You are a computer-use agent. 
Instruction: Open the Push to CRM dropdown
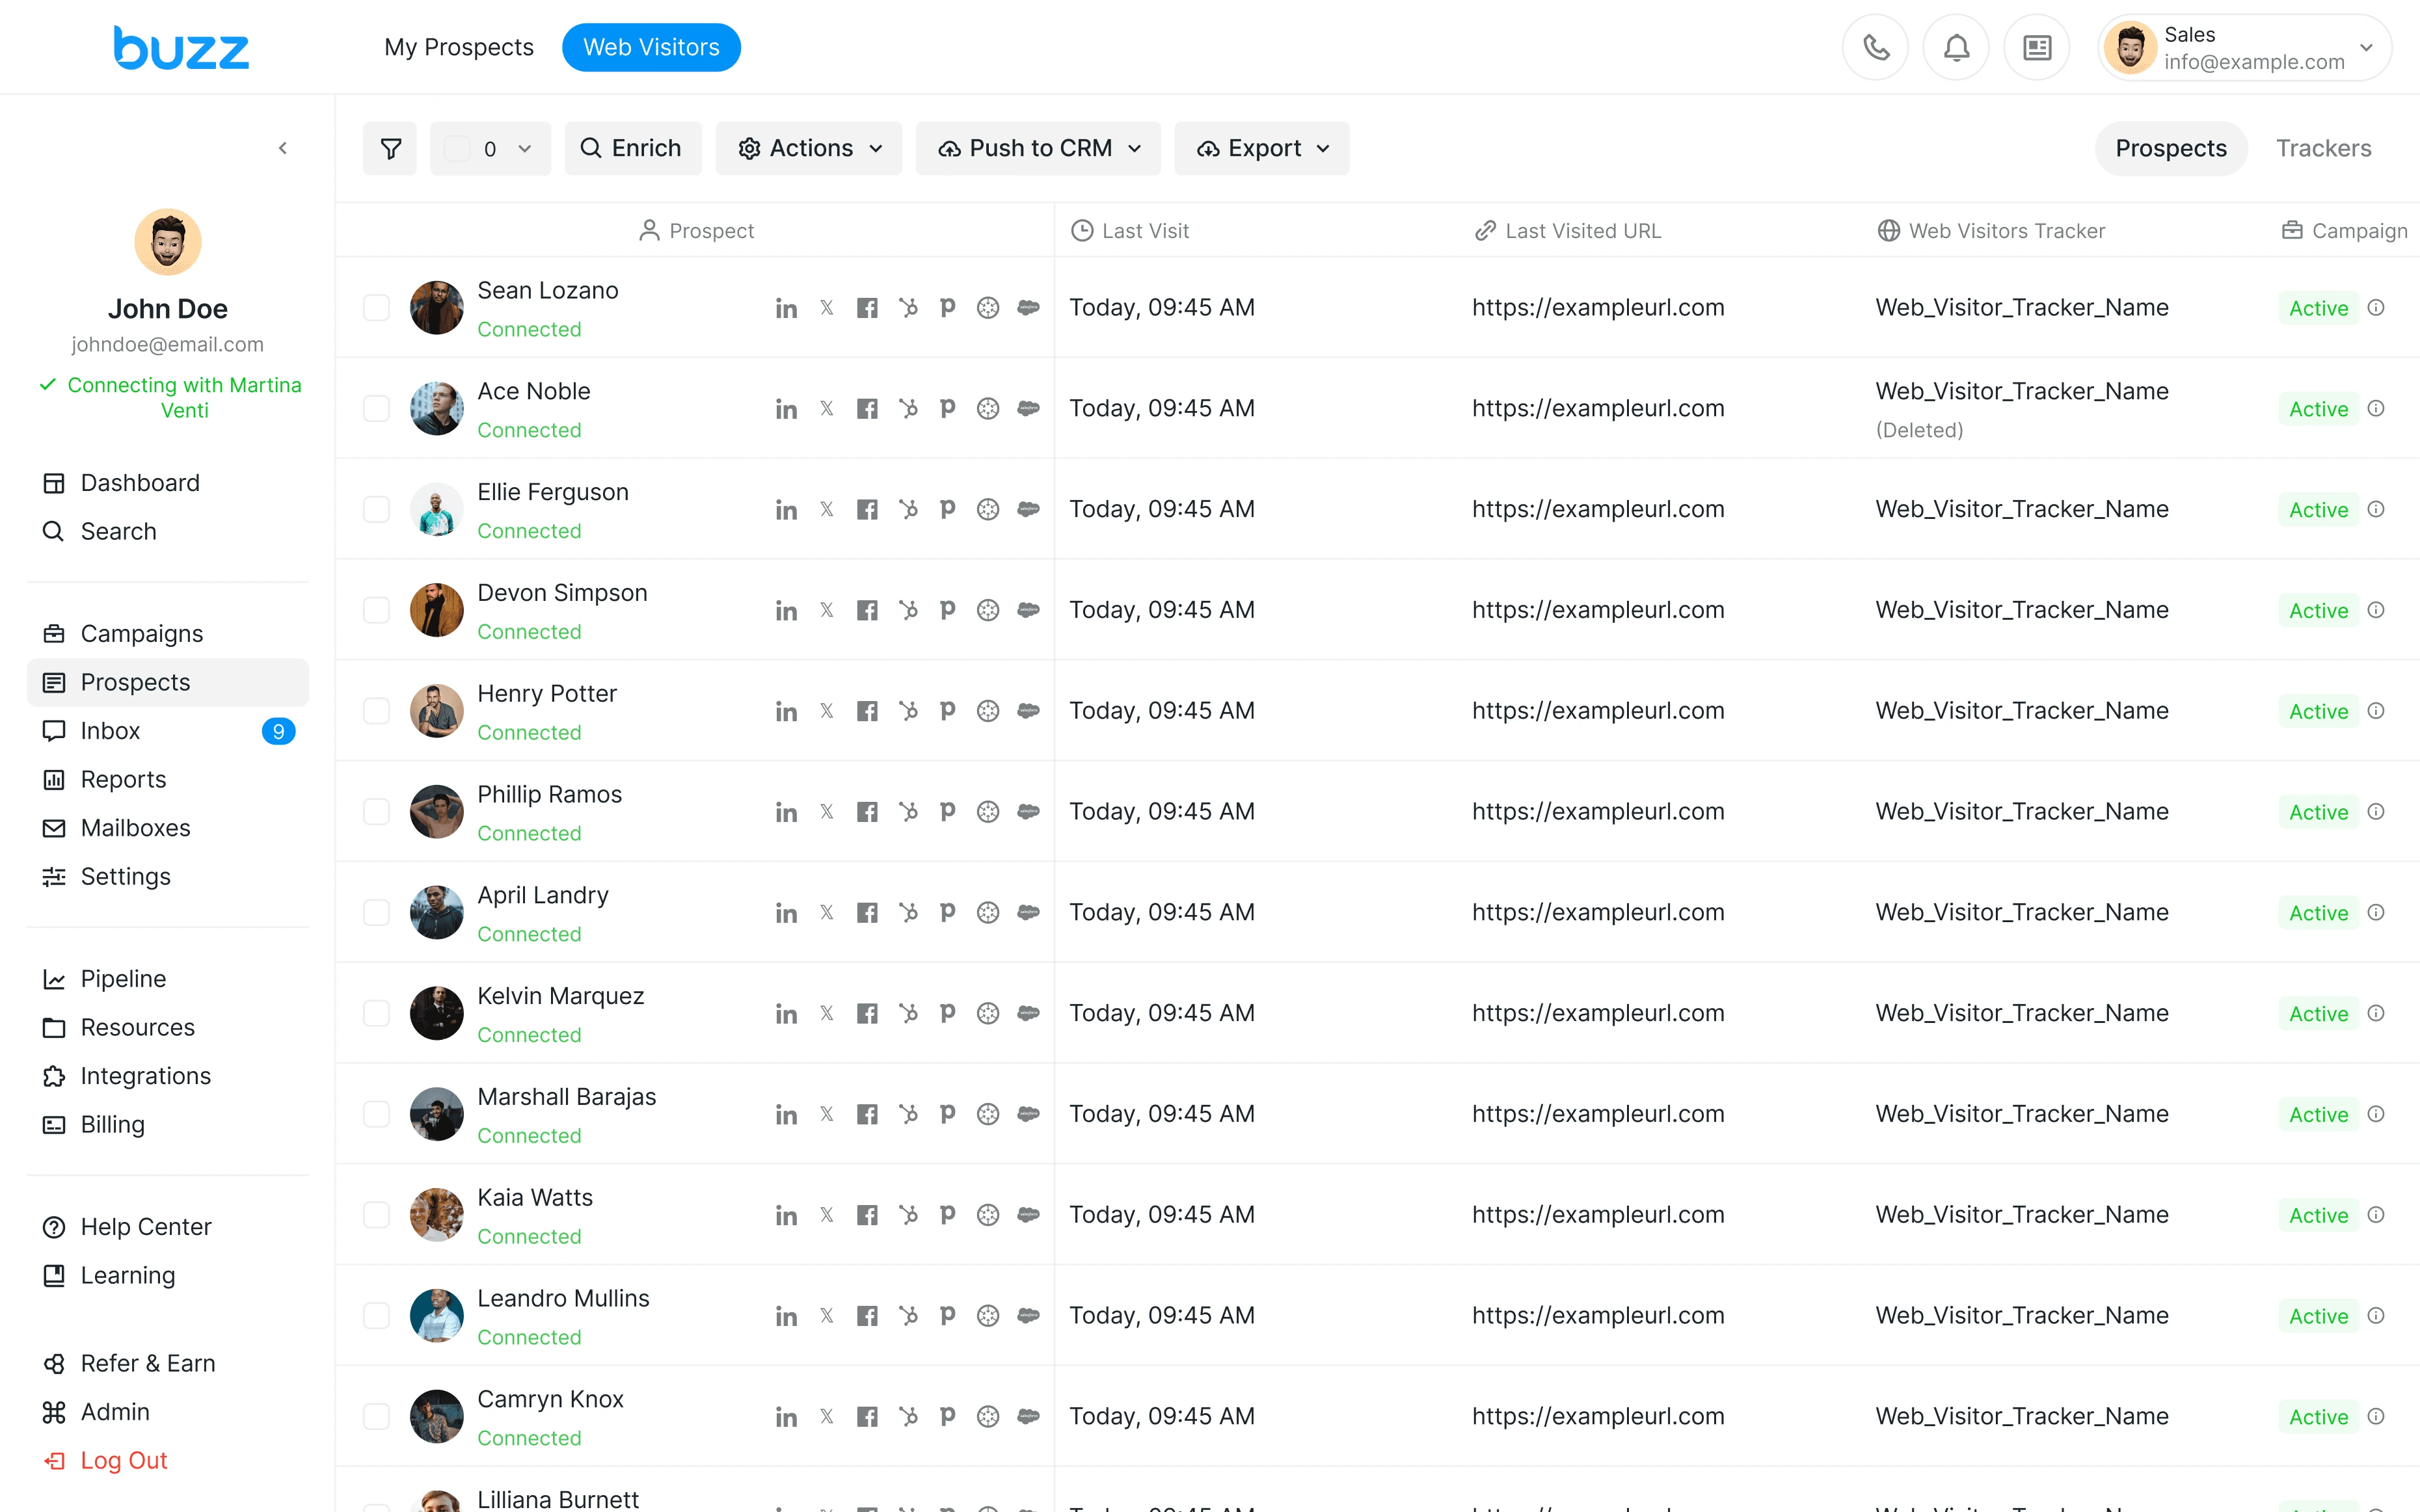[x=1038, y=148]
